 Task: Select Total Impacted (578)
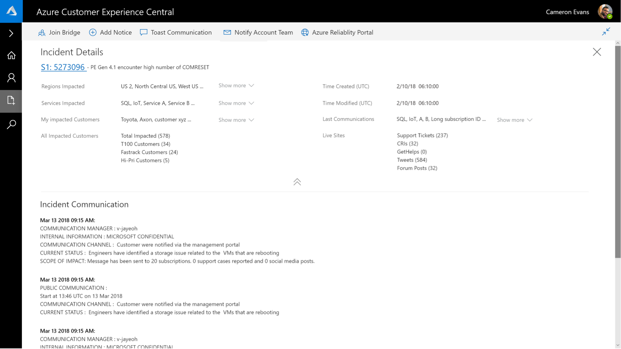(x=145, y=136)
